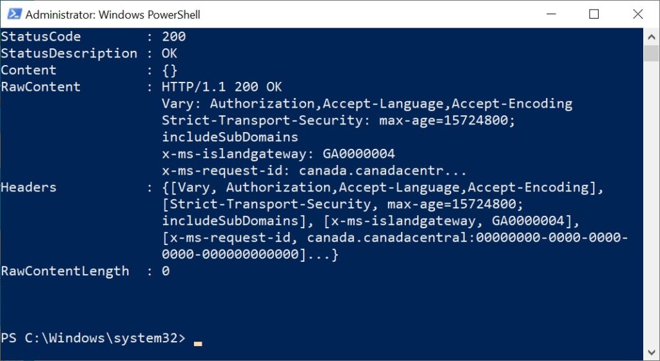This screenshot has width=660, height=361.
Task: Click the vertical scrollbar thumb
Action: point(651,54)
